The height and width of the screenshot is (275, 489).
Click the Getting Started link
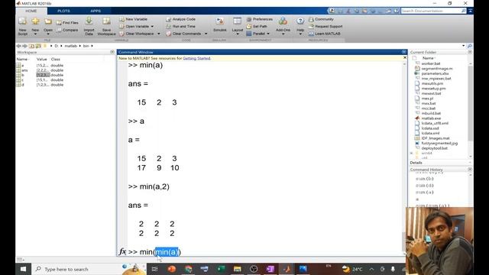pos(196,58)
